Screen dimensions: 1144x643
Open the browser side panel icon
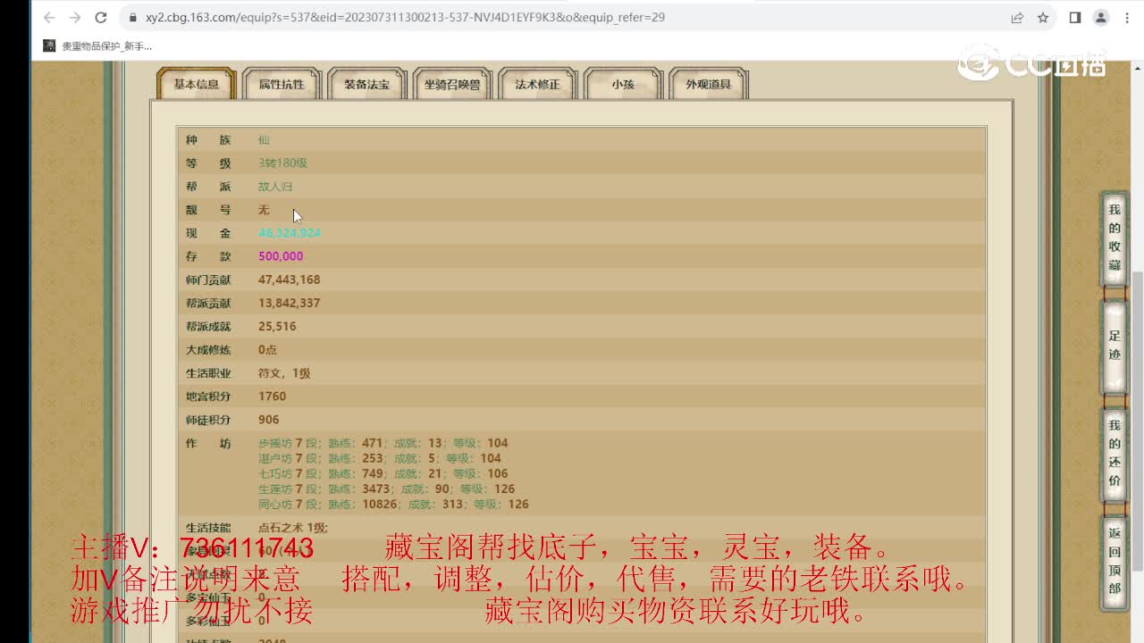tap(1075, 17)
